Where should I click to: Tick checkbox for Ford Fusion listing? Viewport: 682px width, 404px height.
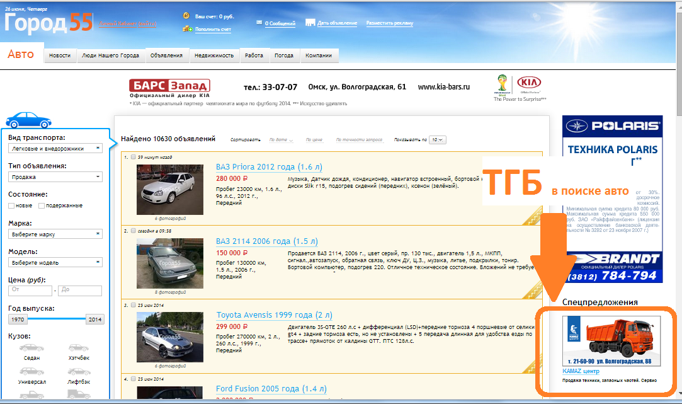coord(134,379)
